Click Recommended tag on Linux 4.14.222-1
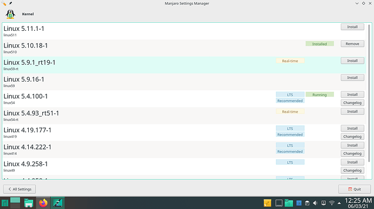This screenshot has width=374, height=209. point(290,151)
